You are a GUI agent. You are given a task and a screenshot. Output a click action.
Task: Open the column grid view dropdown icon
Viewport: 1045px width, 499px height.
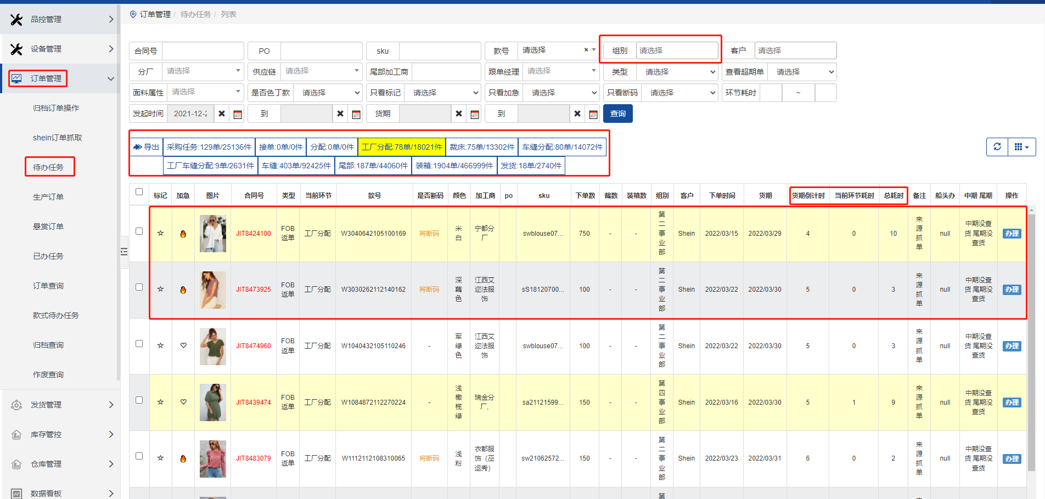(x=1021, y=147)
